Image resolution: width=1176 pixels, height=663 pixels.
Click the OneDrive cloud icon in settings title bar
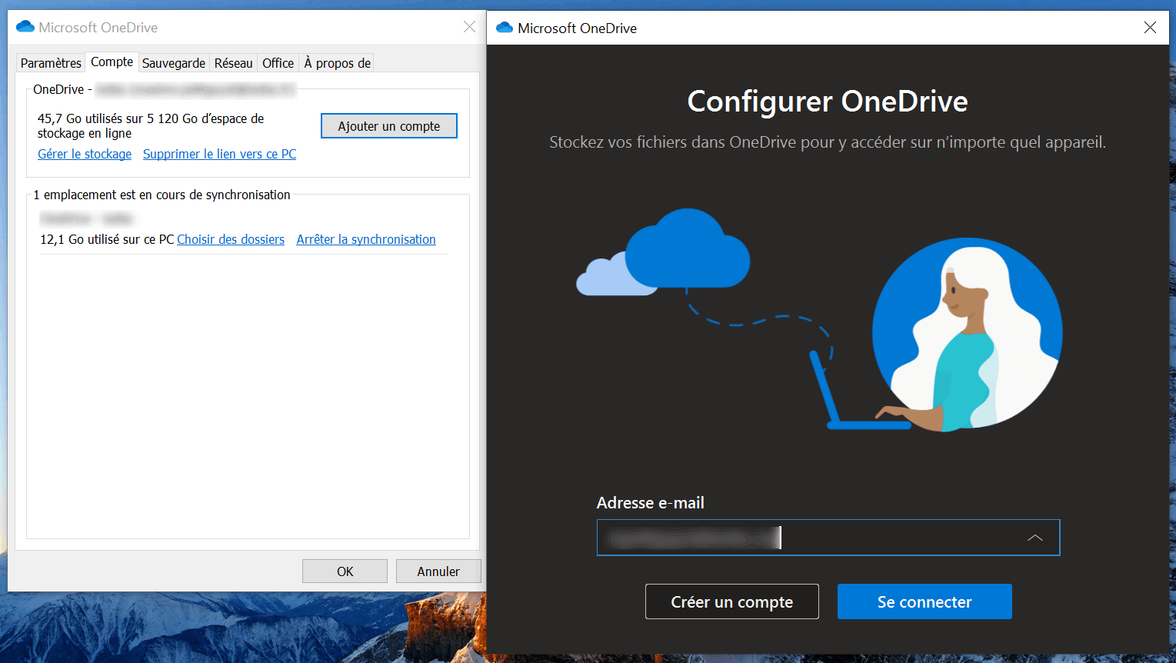pyautogui.click(x=25, y=27)
